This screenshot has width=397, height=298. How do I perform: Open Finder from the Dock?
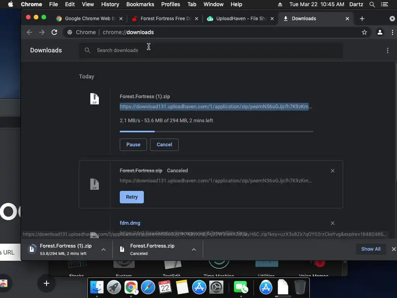[x=97, y=288]
